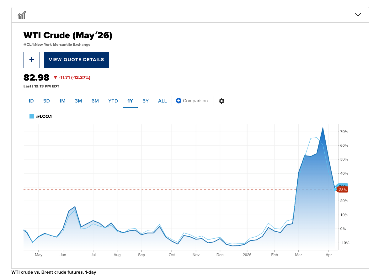
Task: Click the chart trend icon in header
Action: click(x=22, y=15)
